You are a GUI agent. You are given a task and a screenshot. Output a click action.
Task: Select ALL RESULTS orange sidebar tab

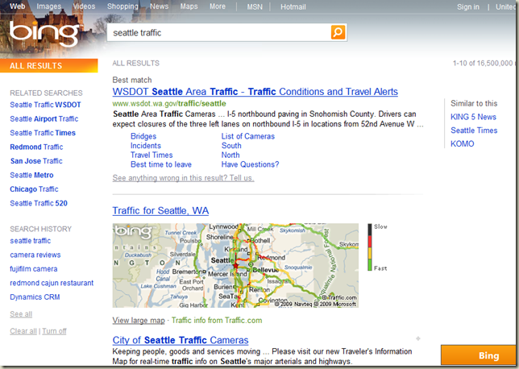point(49,65)
